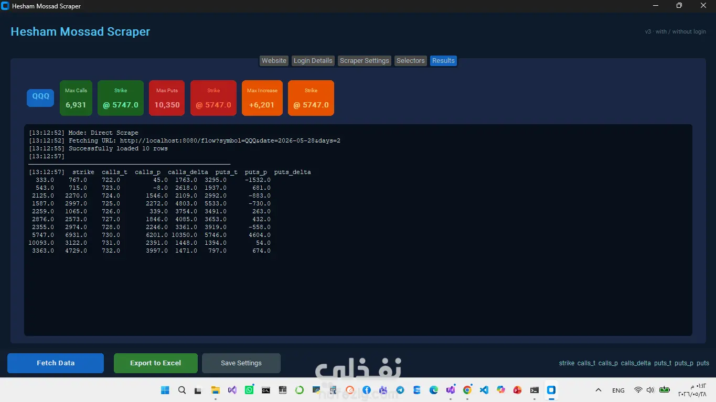Click the 'Hesham Mossad Scraper' page heading
The image size is (716, 402).
pos(80,31)
